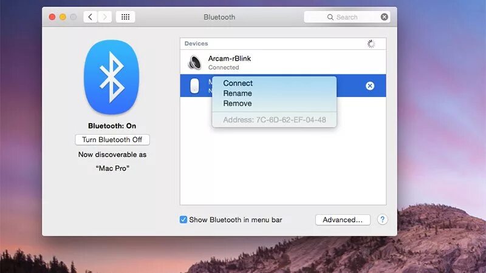Close the Bluetooth window with the red button

pos(52,17)
